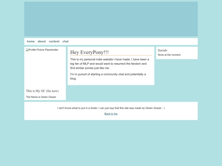
Task: Open the home navigation link
Action: [31, 41]
